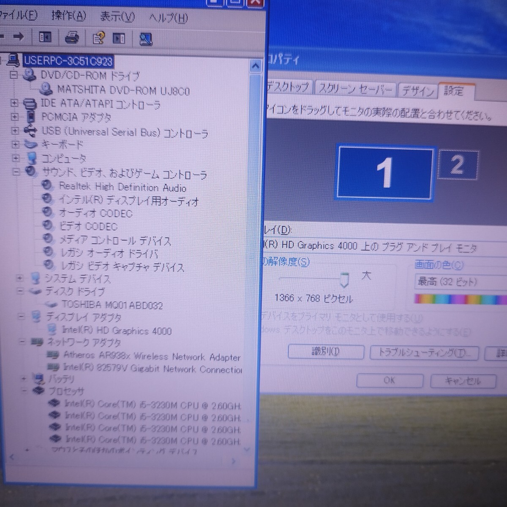This screenshot has width=507, height=507.
Task: Collapse the sound, video and game controllers node
Action: coord(16,172)
